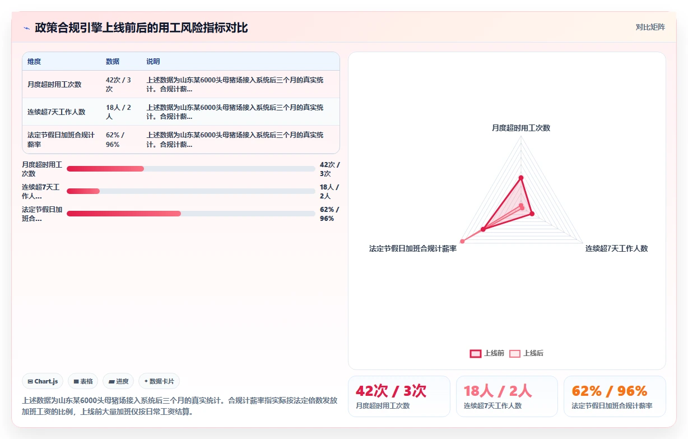
Task: Toggle the 上线后 legend item
Action: tap(526, 353)
